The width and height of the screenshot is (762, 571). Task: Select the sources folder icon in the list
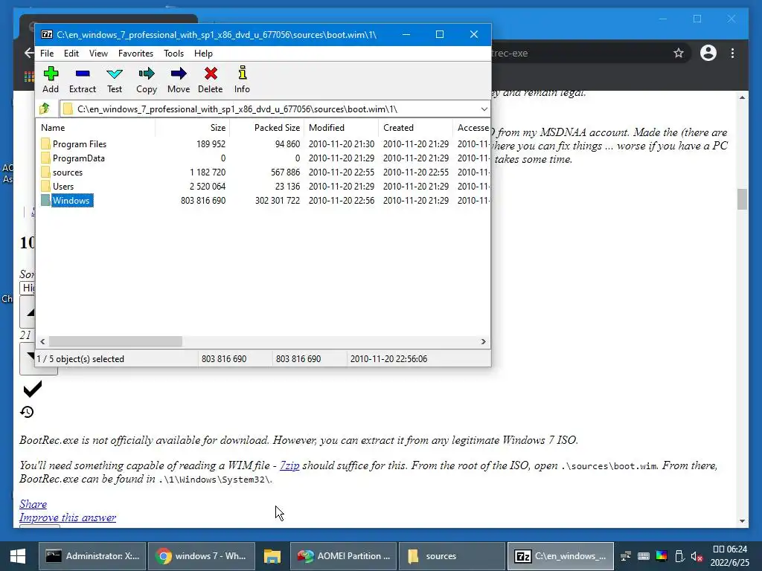click(x=45, y=172)
